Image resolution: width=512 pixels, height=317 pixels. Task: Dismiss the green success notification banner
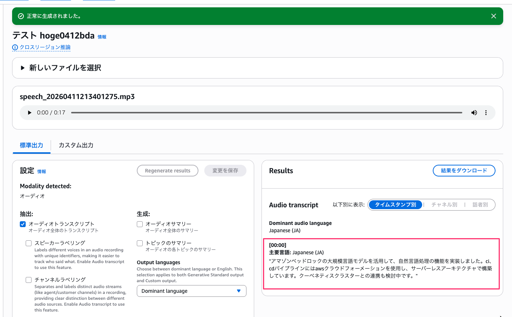494,16
